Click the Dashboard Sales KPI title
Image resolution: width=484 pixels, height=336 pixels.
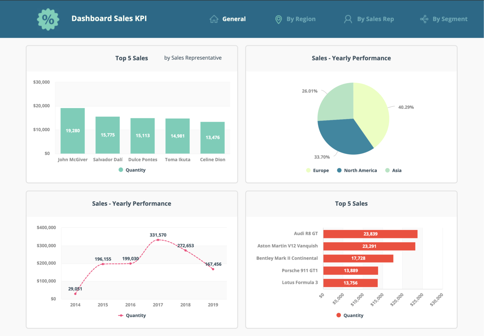tap(109, 19)
